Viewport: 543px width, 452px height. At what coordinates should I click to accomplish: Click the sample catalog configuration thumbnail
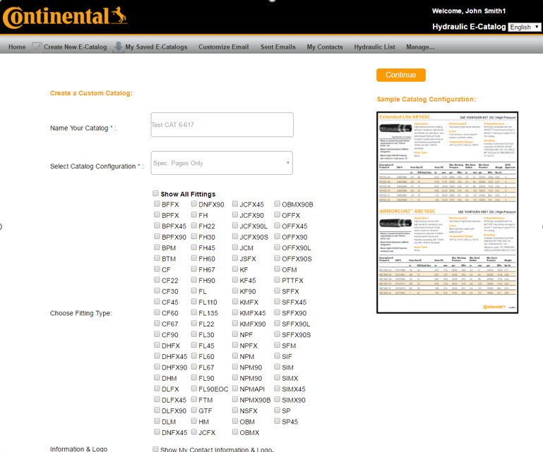tap(448, 212)
